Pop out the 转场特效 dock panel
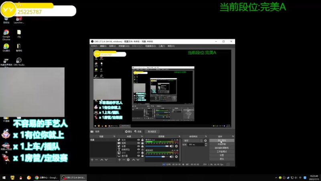Screen dimensions: 321x181 [x=206, y=136]
